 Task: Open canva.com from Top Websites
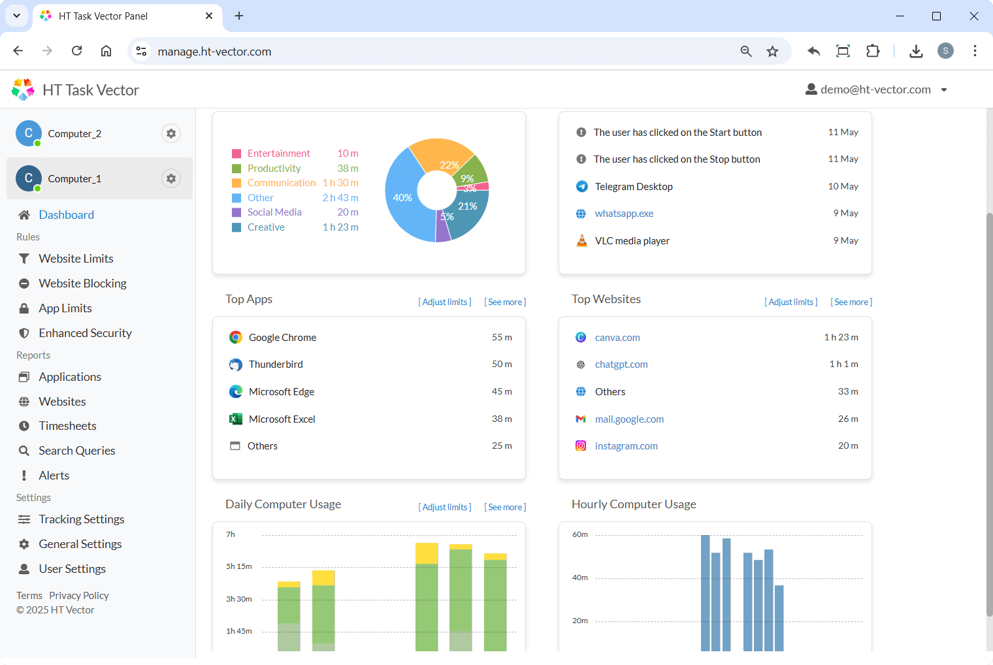[x=617, y=337]
